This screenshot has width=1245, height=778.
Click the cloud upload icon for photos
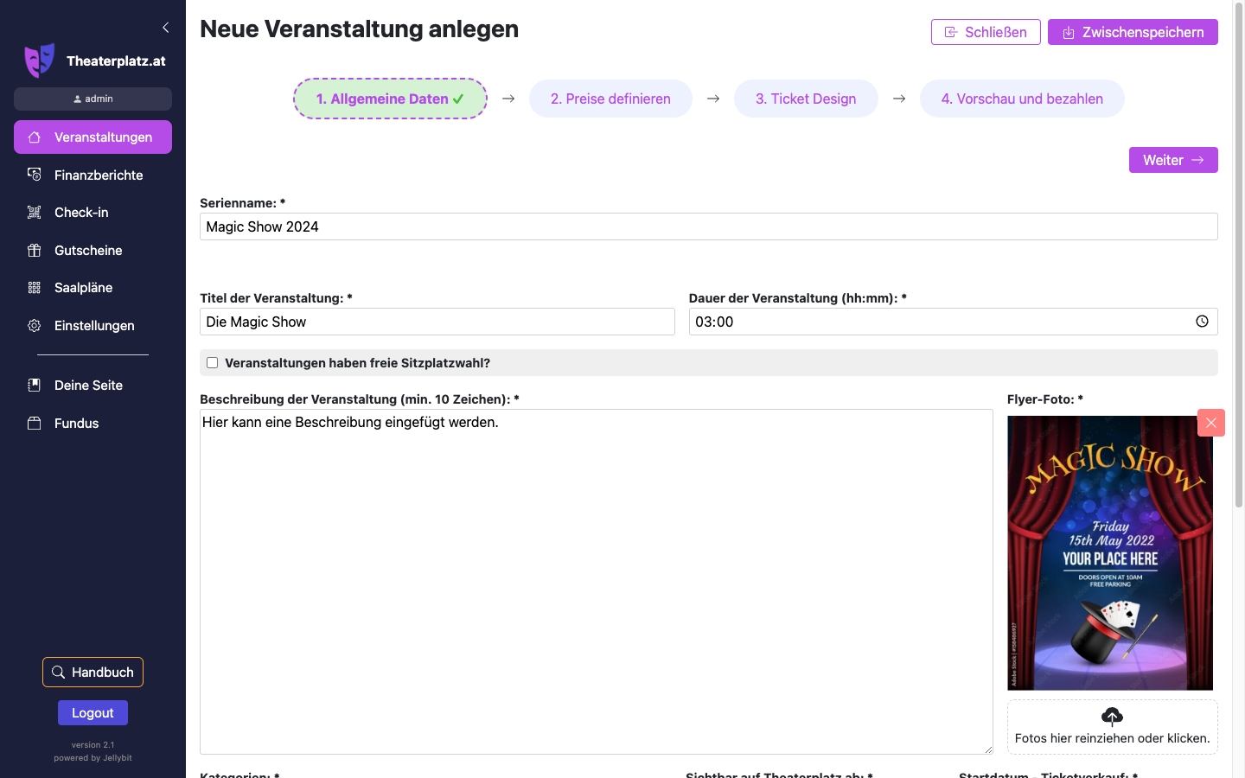(x=1112, y=716)
